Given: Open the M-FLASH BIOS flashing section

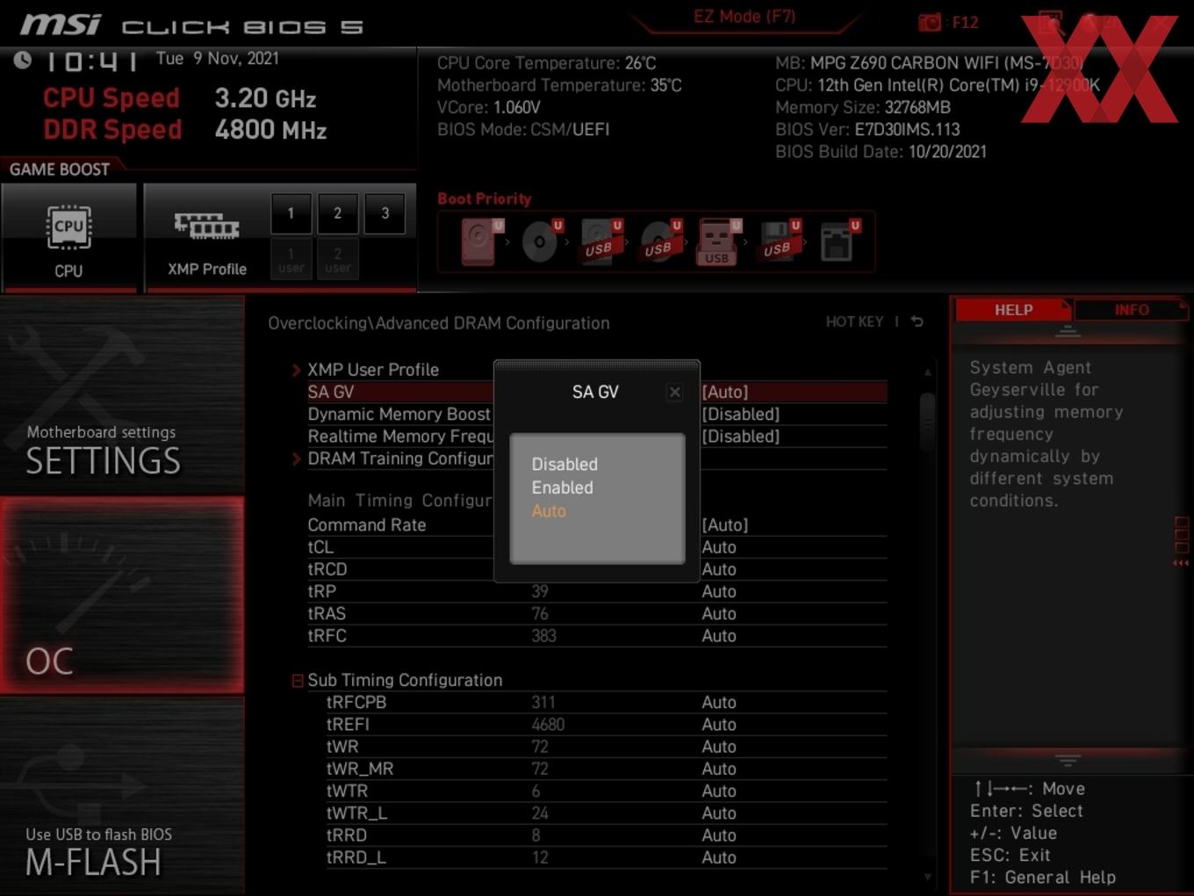Looking at the screenshot, I should 122,796.
